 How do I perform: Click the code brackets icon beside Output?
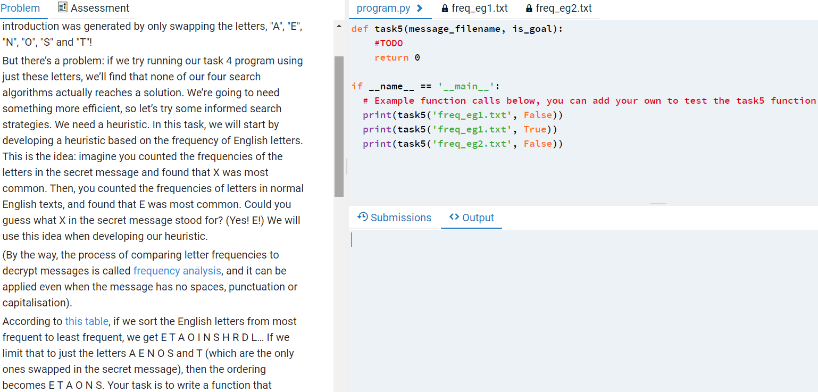click(455, 217)
